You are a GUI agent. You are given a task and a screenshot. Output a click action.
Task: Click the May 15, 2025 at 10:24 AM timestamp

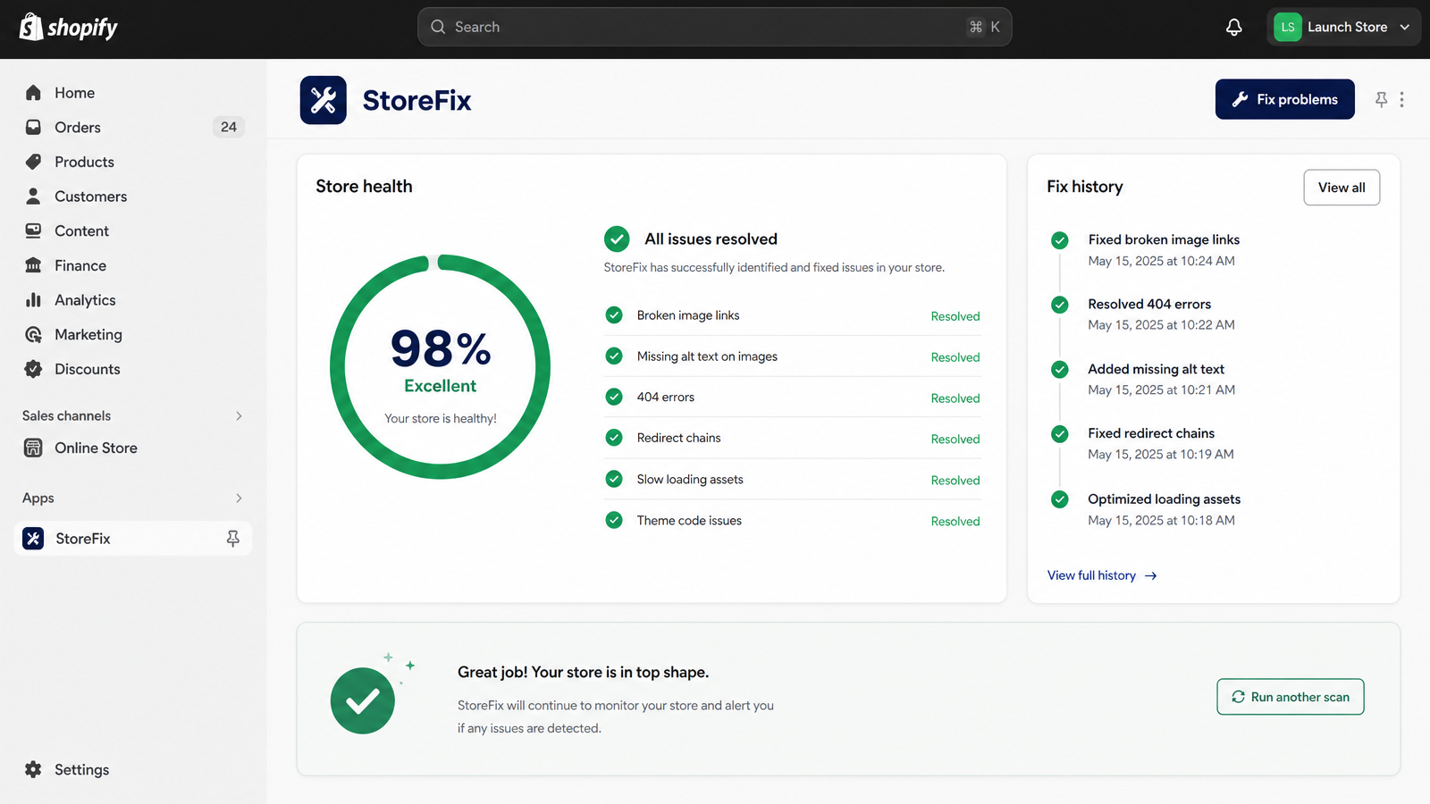coord(1161,261)
